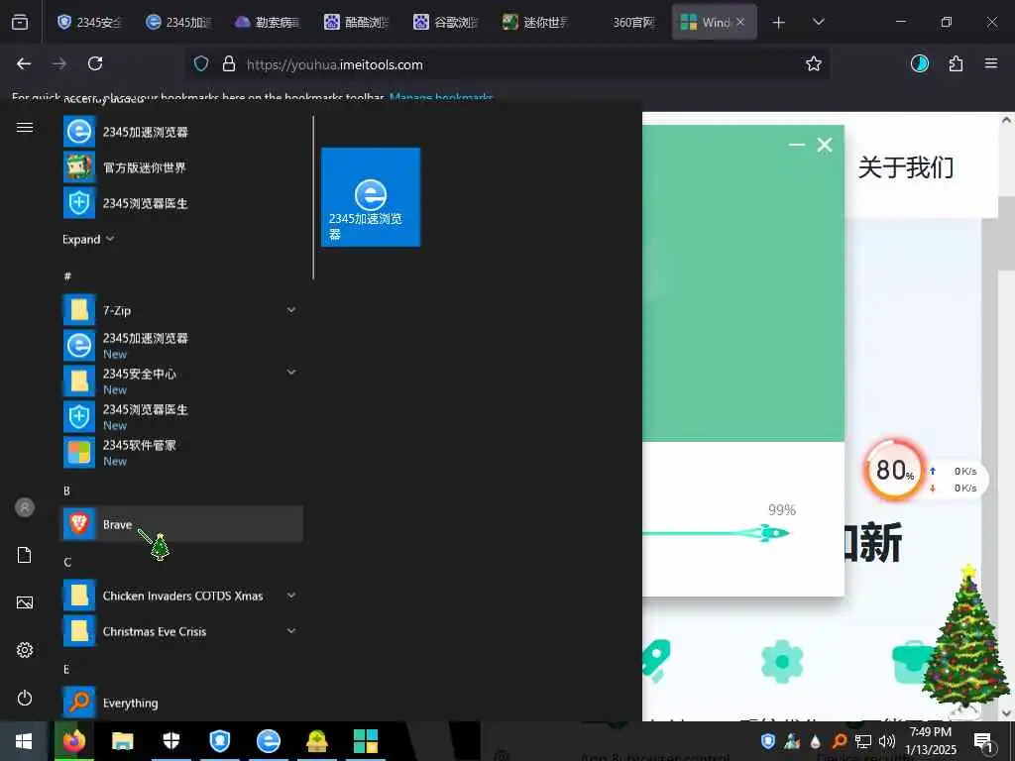Open File Explorer from the taskbar
This screenshot has height=761, width=1015.
122,741
